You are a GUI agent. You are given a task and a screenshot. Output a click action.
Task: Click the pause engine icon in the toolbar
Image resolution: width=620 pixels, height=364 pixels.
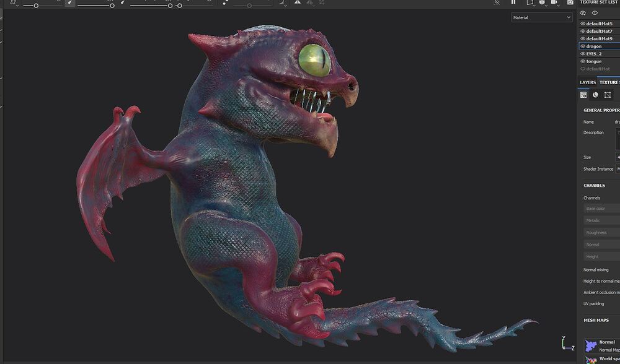[513, 2]
